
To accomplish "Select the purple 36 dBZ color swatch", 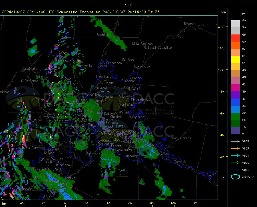I will [235, 95].
